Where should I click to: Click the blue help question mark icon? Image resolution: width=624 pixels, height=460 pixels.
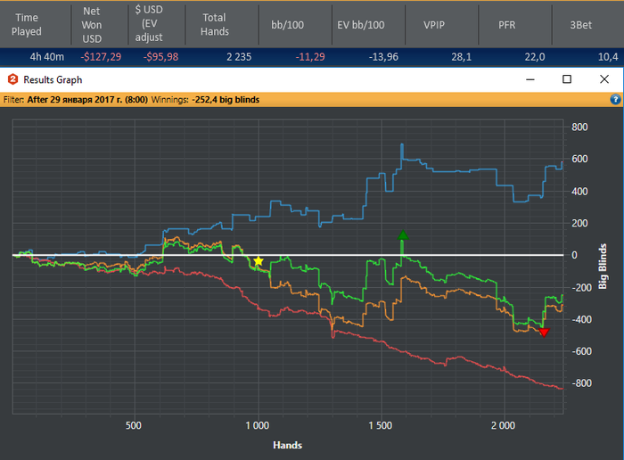pyautogui.click(x=615, y=100)
